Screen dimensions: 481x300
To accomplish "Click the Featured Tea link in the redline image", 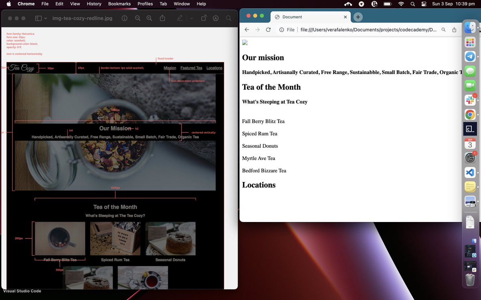I will [x=191, y=68].
